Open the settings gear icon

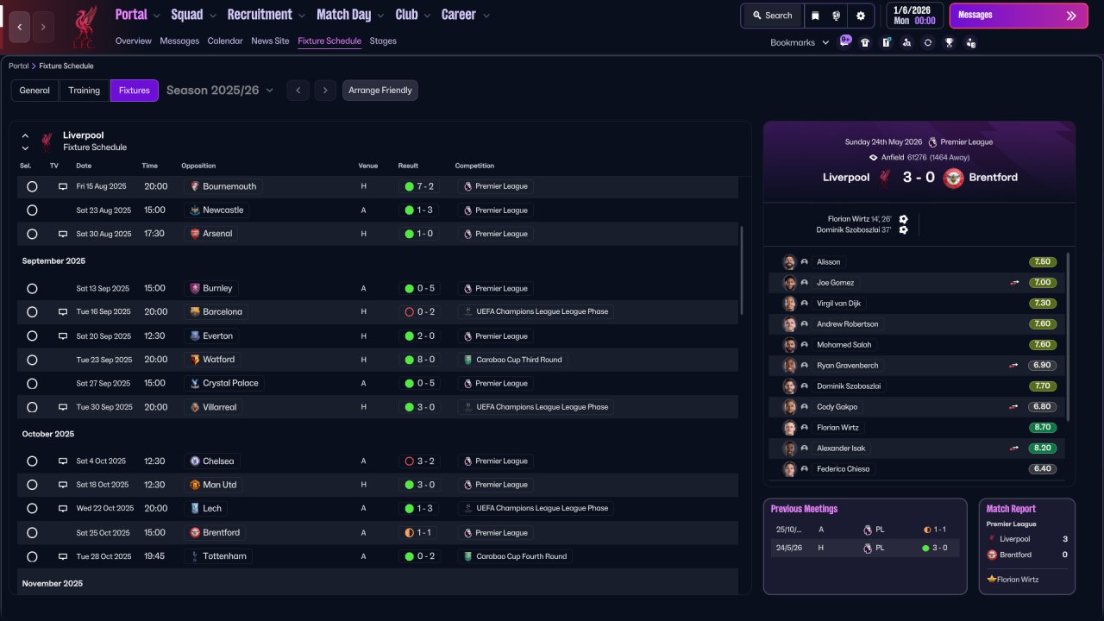coord(860,16)
